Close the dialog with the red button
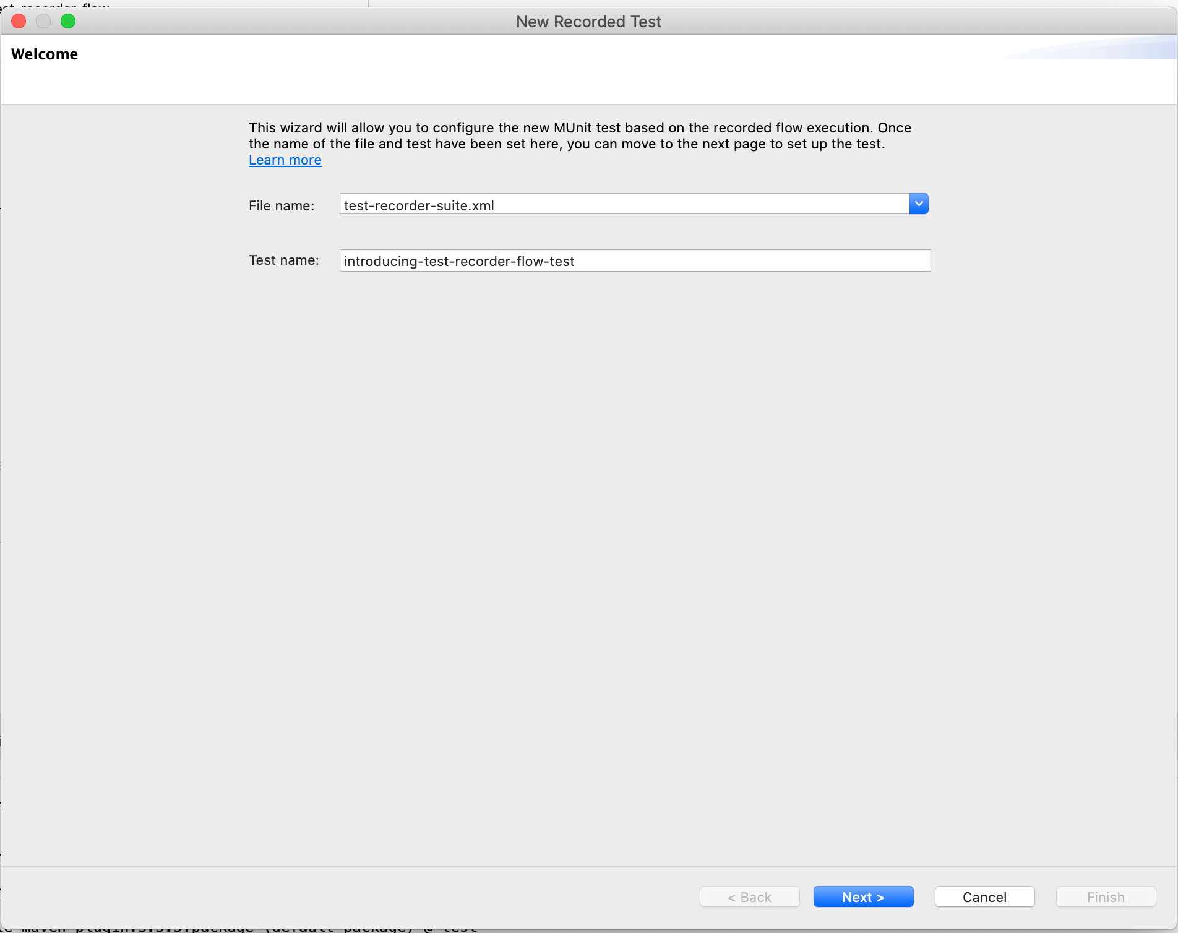 click(19, 22)
